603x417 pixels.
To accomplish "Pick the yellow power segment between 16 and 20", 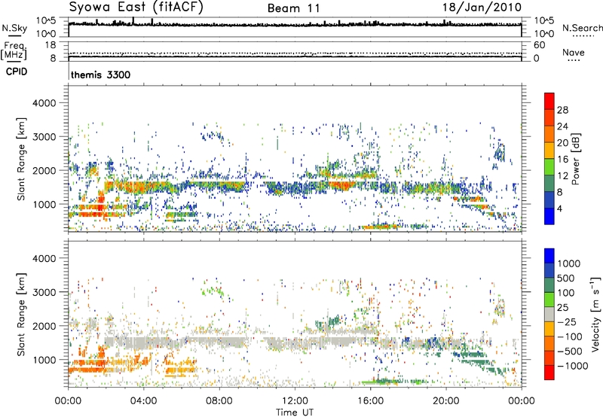I will click(x=549, y=151).
